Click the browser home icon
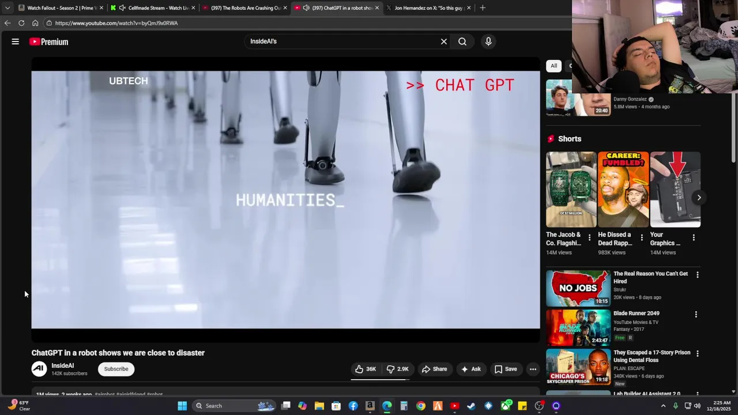738x415 pixels. tap(35, 23)
